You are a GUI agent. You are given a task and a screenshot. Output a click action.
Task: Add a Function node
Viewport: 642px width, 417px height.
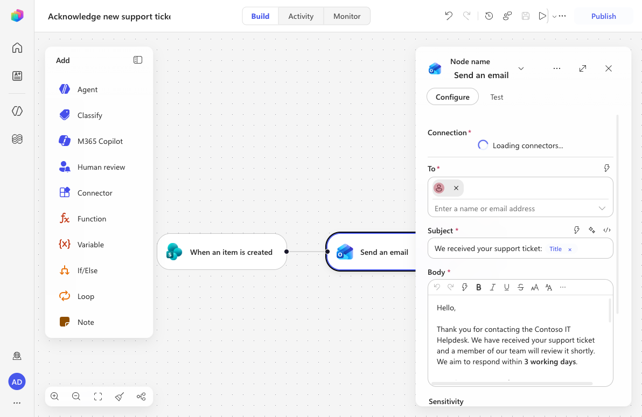(x=99, y=218)
